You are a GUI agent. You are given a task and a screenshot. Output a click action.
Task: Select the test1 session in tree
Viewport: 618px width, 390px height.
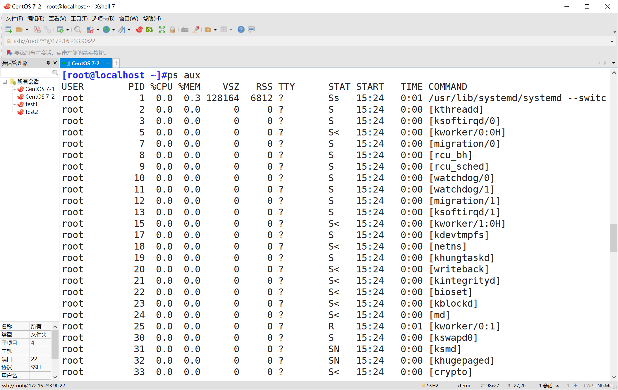tap(31, 104)
